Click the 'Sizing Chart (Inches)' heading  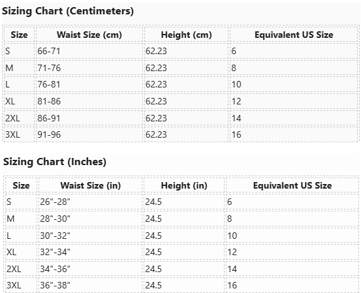55,162
